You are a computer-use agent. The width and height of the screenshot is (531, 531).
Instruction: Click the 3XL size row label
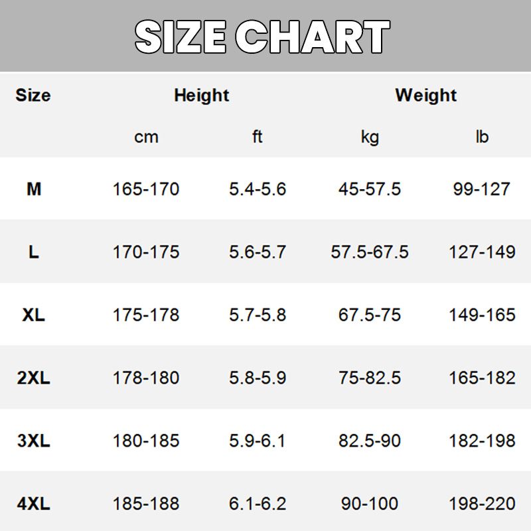(x=34, y=441)
